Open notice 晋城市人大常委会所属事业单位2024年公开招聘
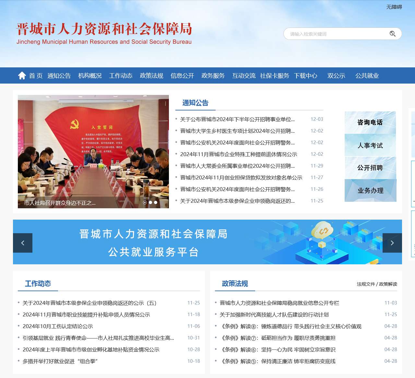The height and width of the screenshot is (378, 415). click(237, 166)
